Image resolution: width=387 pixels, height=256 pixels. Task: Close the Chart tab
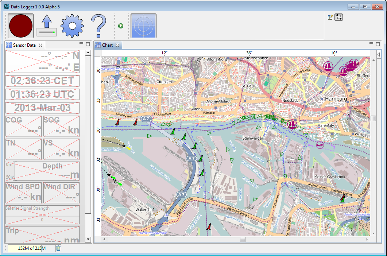117,45
